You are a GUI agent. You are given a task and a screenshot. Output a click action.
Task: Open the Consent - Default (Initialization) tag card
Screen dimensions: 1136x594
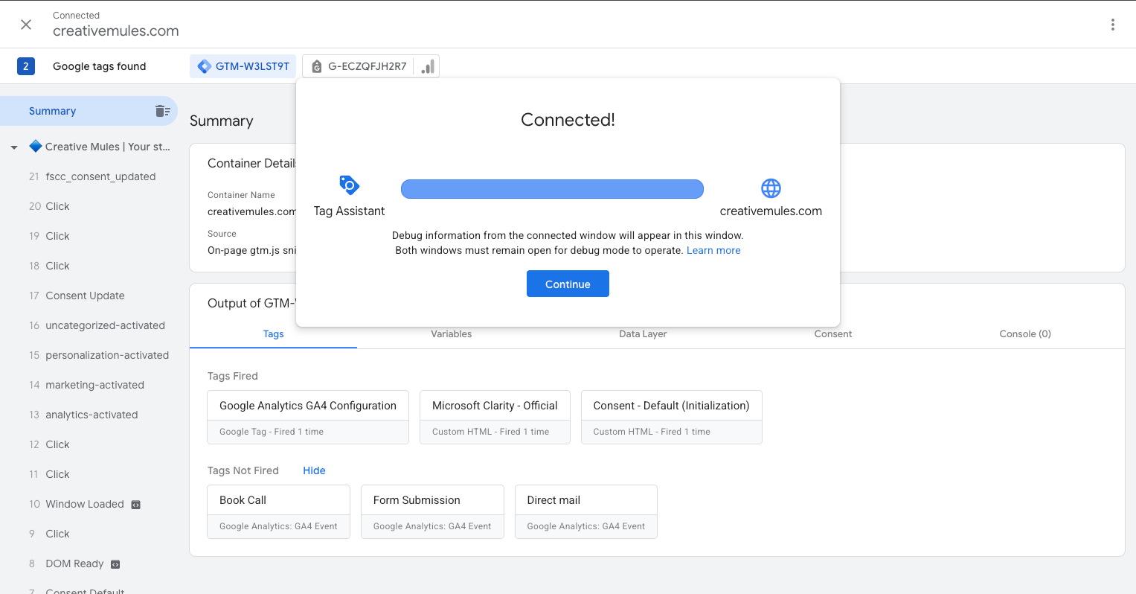click(x=671, y=417)
